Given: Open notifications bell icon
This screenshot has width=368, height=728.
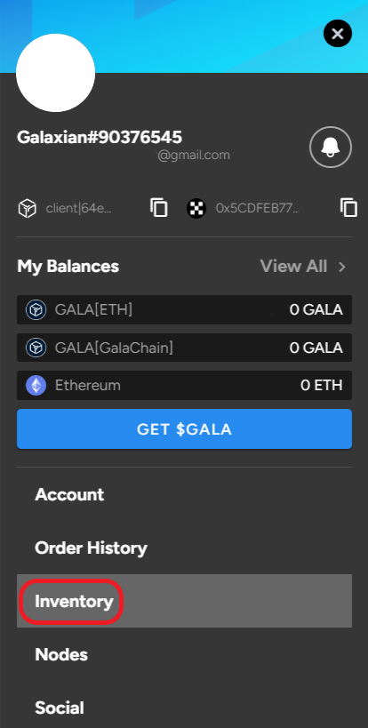Looking at the screenshot, I should point(331,148).
